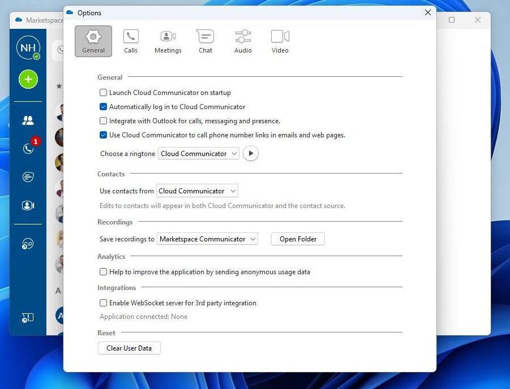This screenshot has width=510, height=389.
Task: Switch to the Calls options tab
Action: (131, 41)
